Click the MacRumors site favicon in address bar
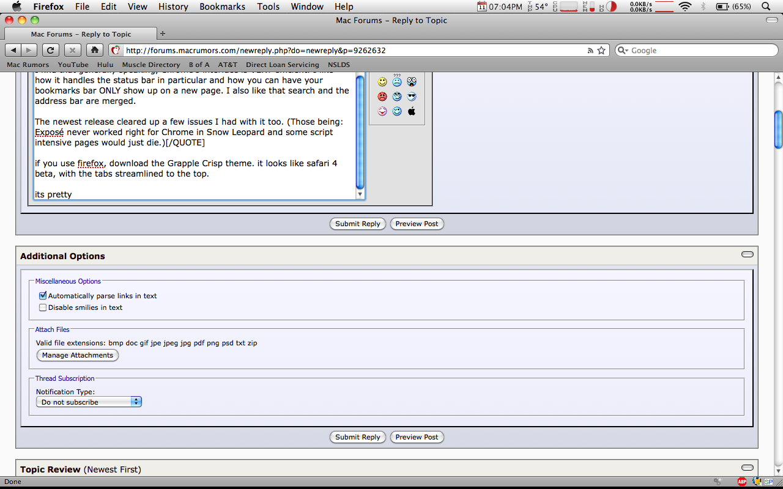Screen dimensions: 783x489 [x=116, y=50]
